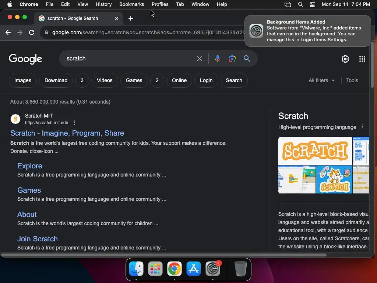Image resolution: width=377 pixels, height=283 pixels.
Task: Open Google quick settings gear
Action: (x=345, y=59)
